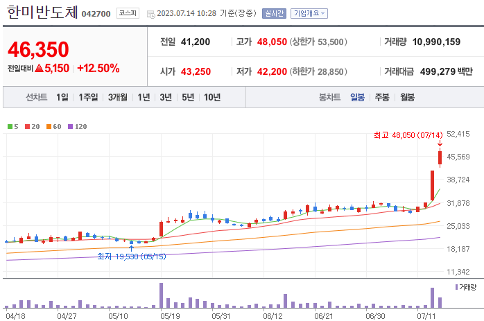Select the 1주일 line chart tab

point(88,98)
